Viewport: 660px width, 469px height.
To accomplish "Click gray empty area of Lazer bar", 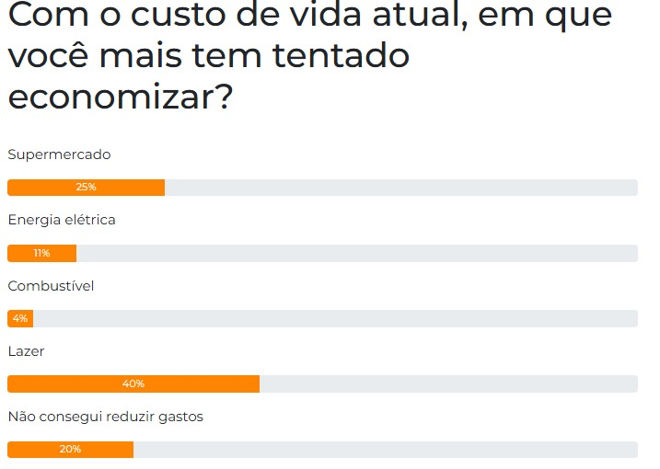I will [x=448, y=383].
